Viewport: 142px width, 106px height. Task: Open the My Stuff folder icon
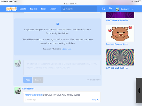click(x=110, y=9)
